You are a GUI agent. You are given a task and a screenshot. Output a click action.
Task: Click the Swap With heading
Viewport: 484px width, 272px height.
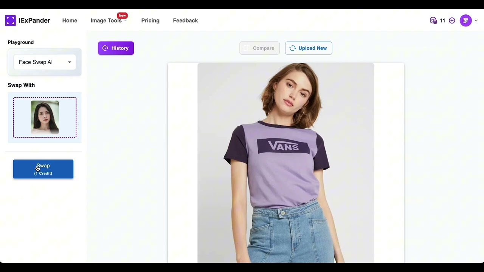pyautogui.click(x=21, y=85)
